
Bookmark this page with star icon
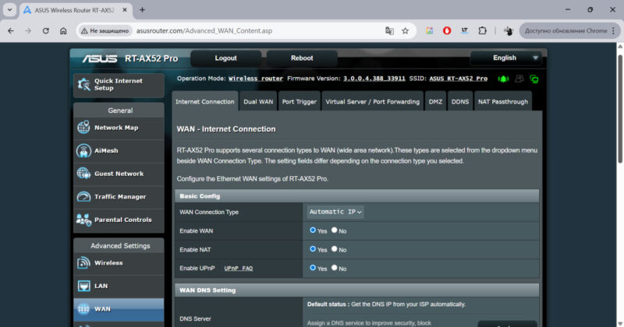pos(405,30)
